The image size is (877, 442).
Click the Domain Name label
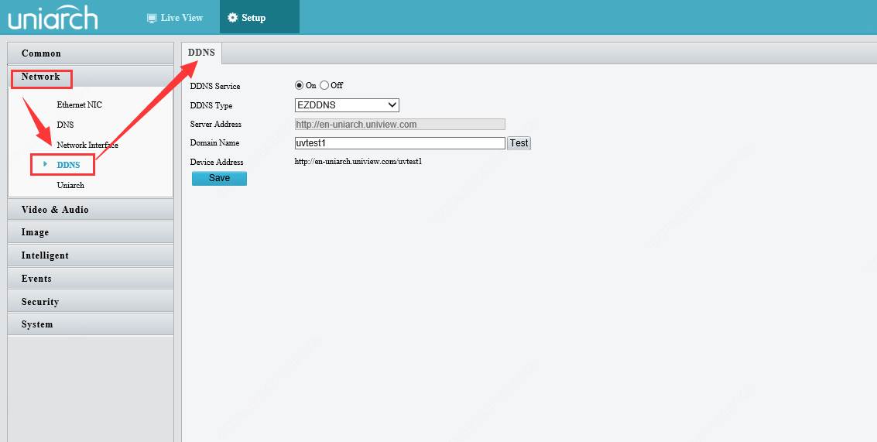214,142
